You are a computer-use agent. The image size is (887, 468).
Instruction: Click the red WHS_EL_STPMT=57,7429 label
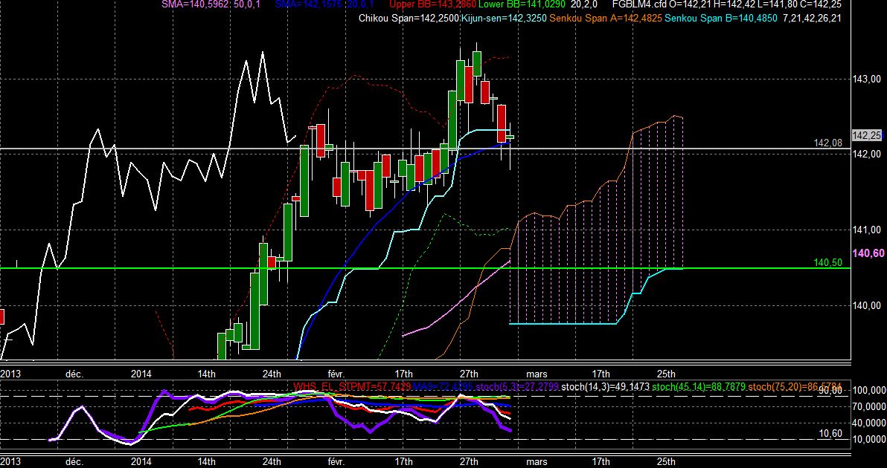click(x=352, y=387)
